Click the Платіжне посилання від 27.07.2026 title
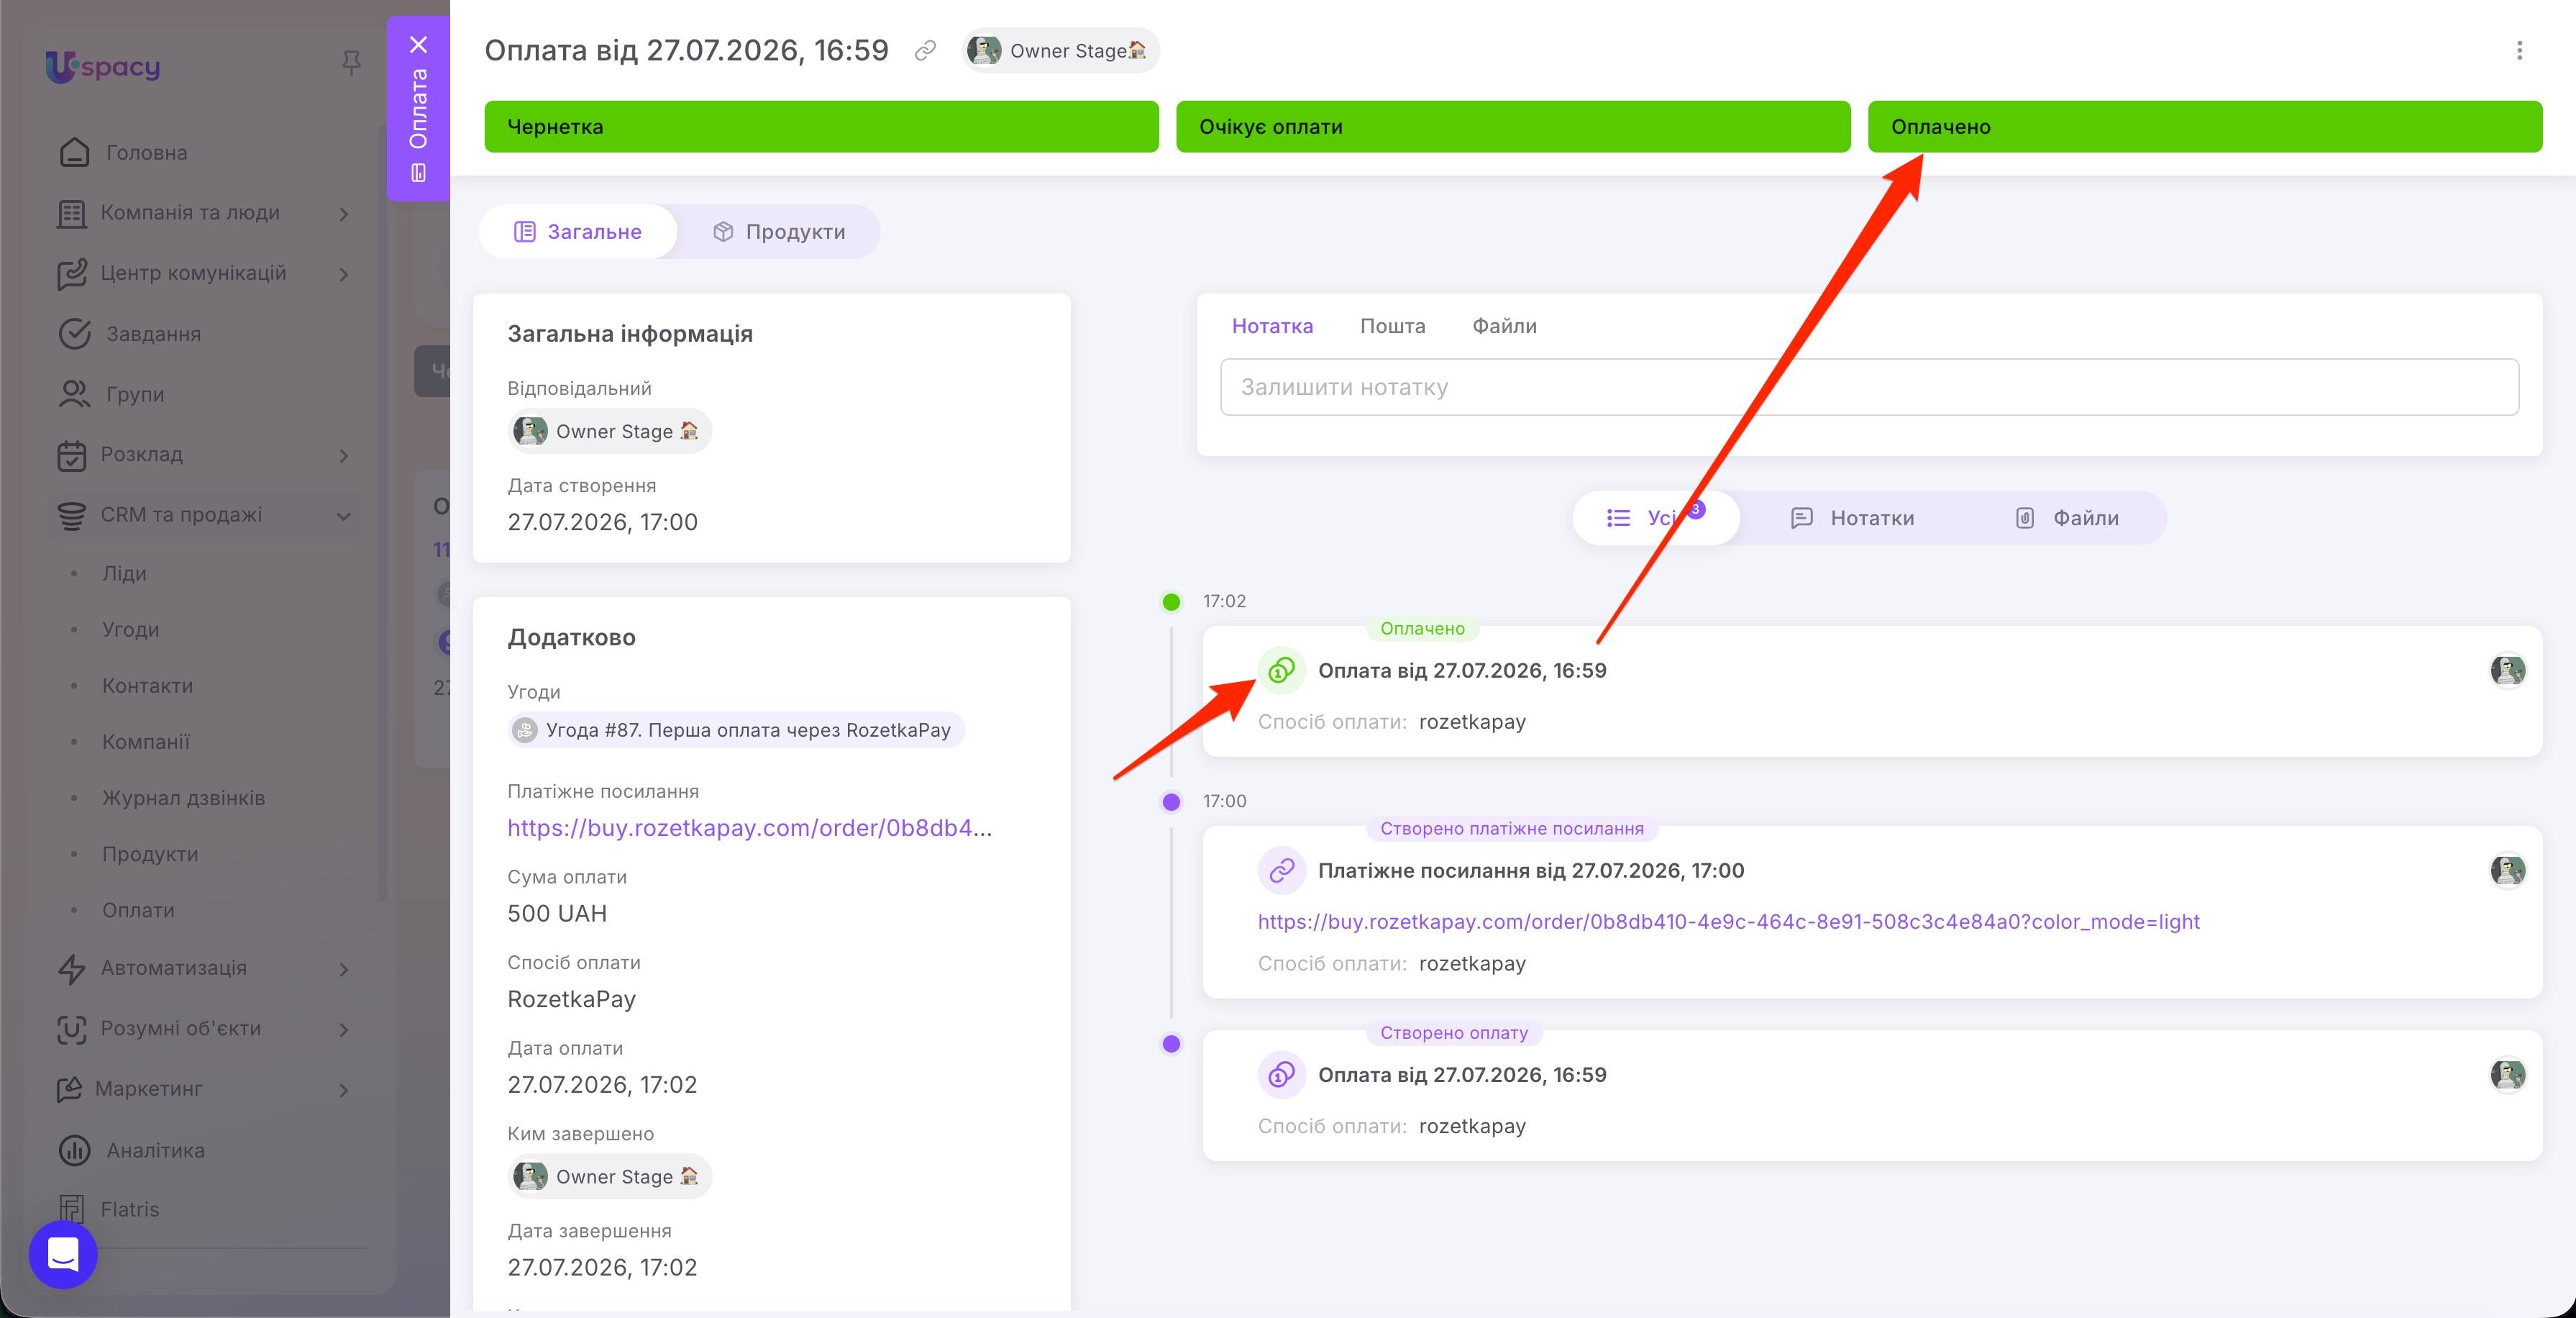 coord(1531,871)
